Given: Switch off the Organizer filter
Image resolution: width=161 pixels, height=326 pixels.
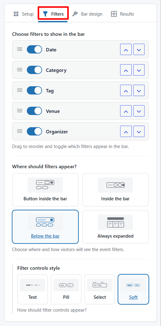Looking at the screenshot, I should pos(34,132).
